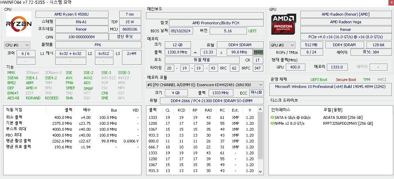The height and width of the screenshot is (179, 394).
Task: Click the ROPs / TMUs 8 / 24 field
Action: (311, 52)
